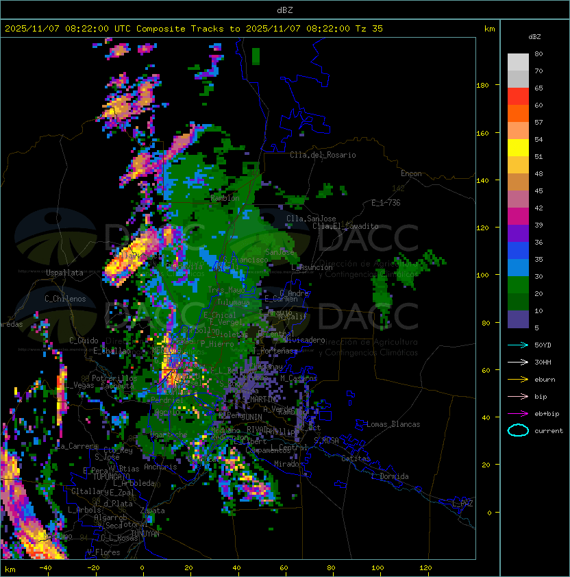Click the C_Guido place label
570x577 pixels.
point(84,341)
